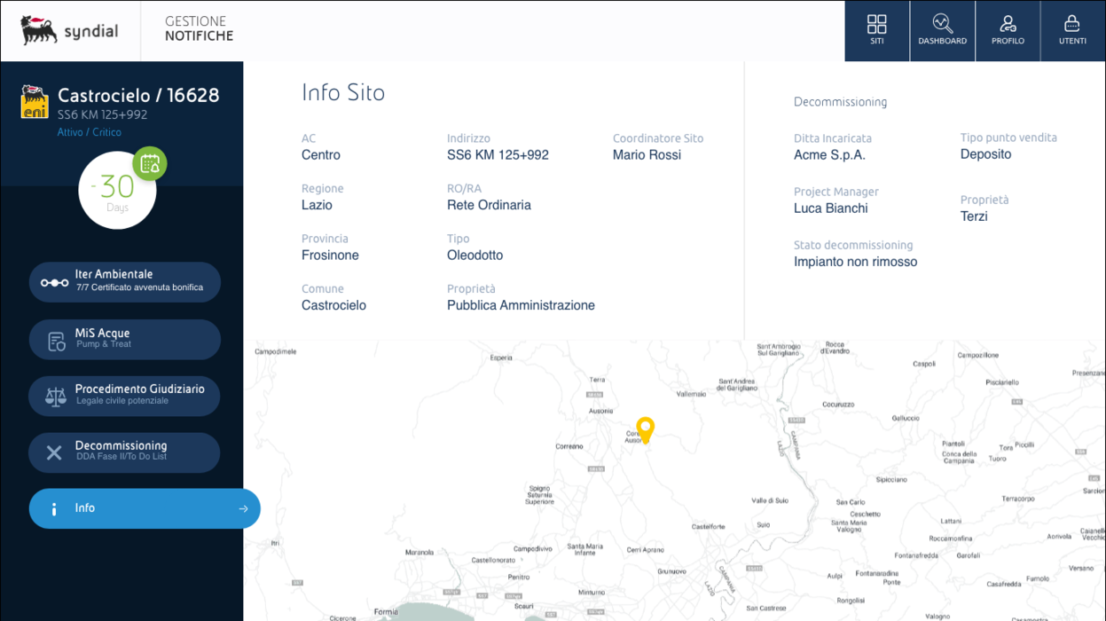
Task: Click the Castrocielo / 16628 site title
Action: [138, 95]
